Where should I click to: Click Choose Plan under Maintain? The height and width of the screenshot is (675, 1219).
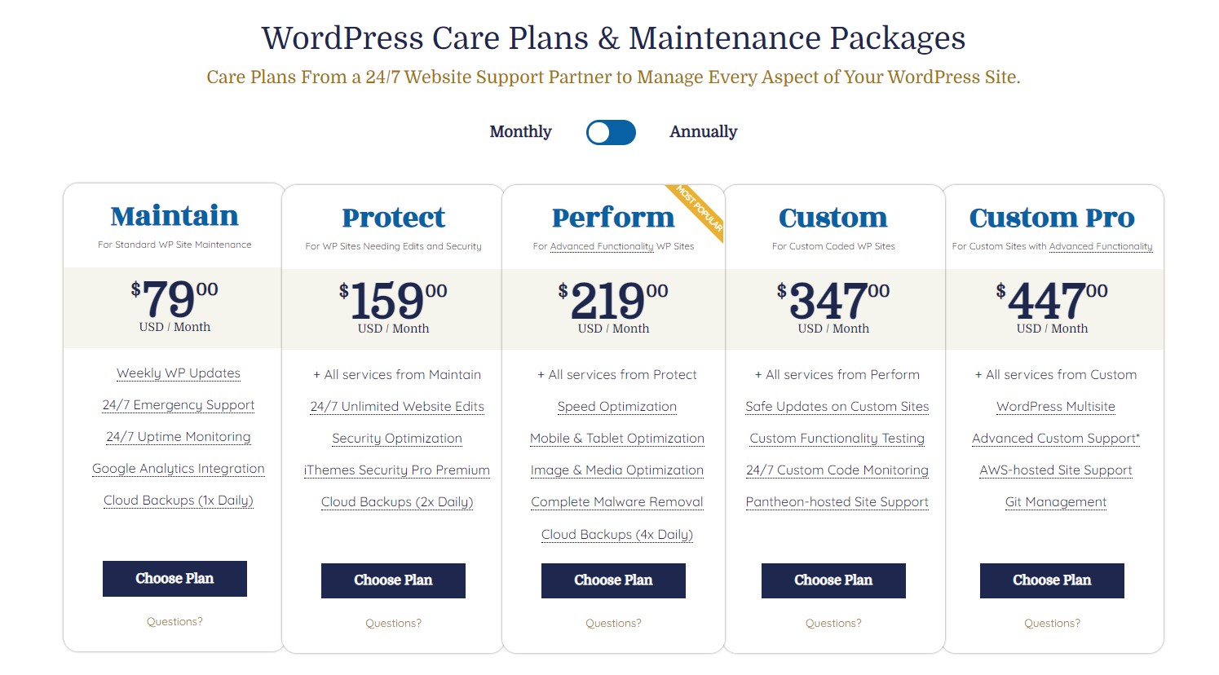tap(174, 579)
